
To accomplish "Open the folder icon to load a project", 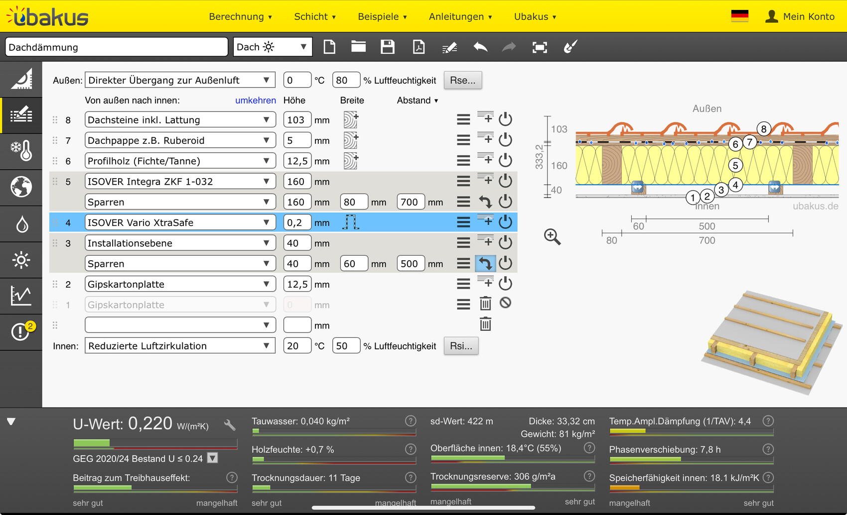I will point(358,47).
